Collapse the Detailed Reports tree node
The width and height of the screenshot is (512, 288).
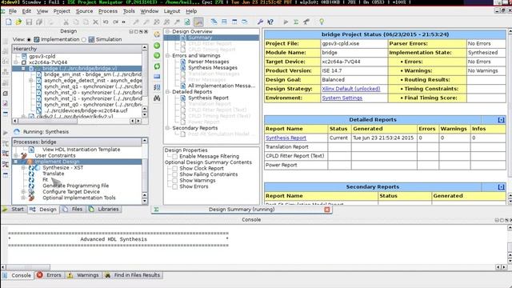tap(168, 92)
